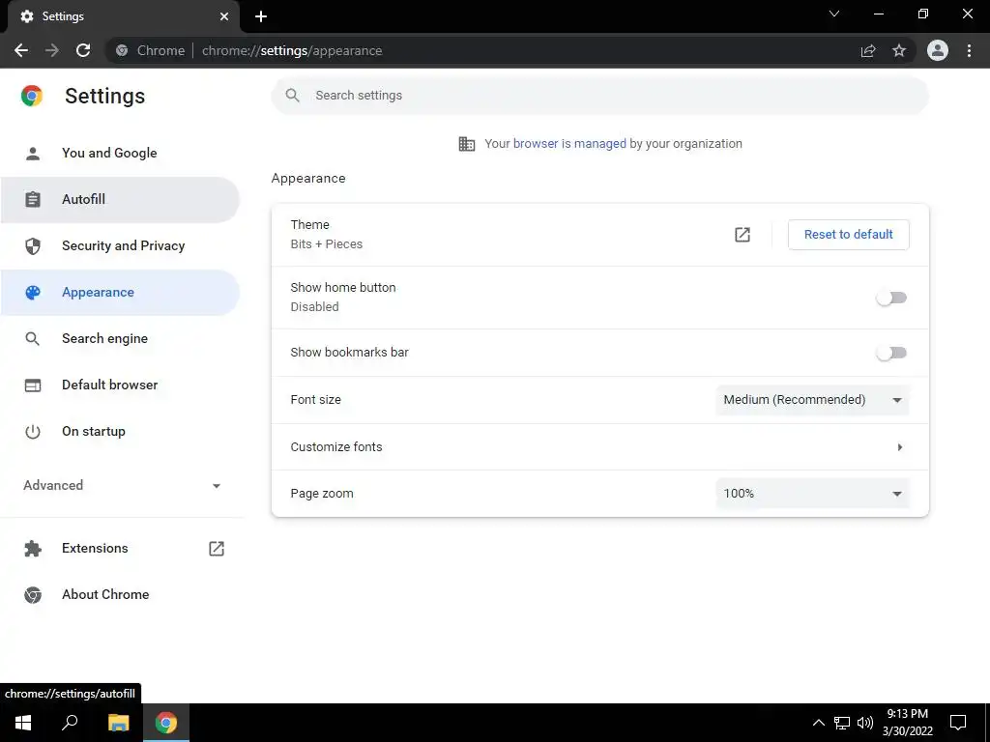Open File Explorer from the taskbar
990x742 pixels.
(x=118, y=723)
